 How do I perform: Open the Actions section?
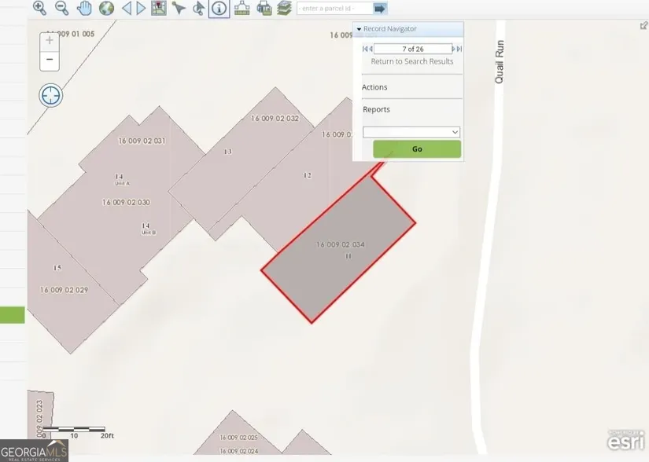(x=374, y=87)
